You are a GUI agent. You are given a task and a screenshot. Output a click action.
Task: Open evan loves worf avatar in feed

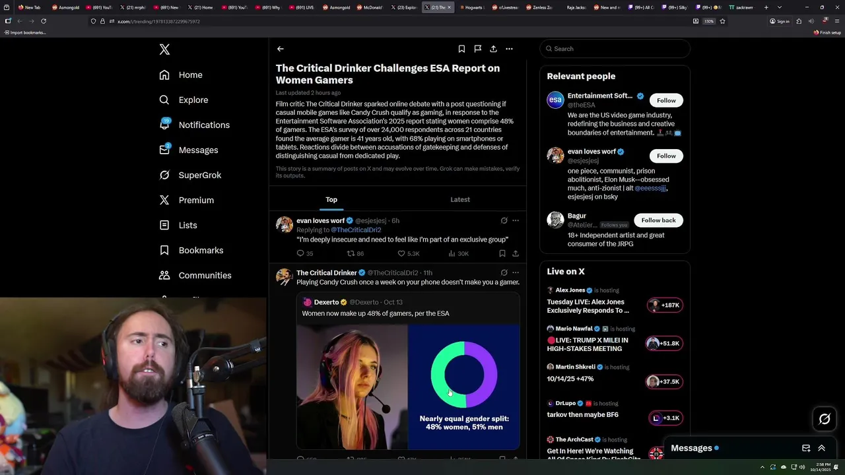[285, 224]
